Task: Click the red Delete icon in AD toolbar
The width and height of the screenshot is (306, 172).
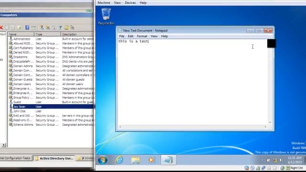Action: 1,28
